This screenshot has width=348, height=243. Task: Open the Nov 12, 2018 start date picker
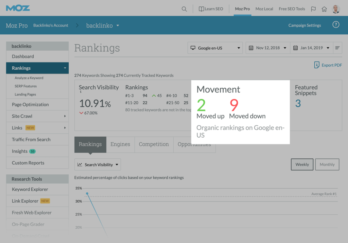pos(268,48)
